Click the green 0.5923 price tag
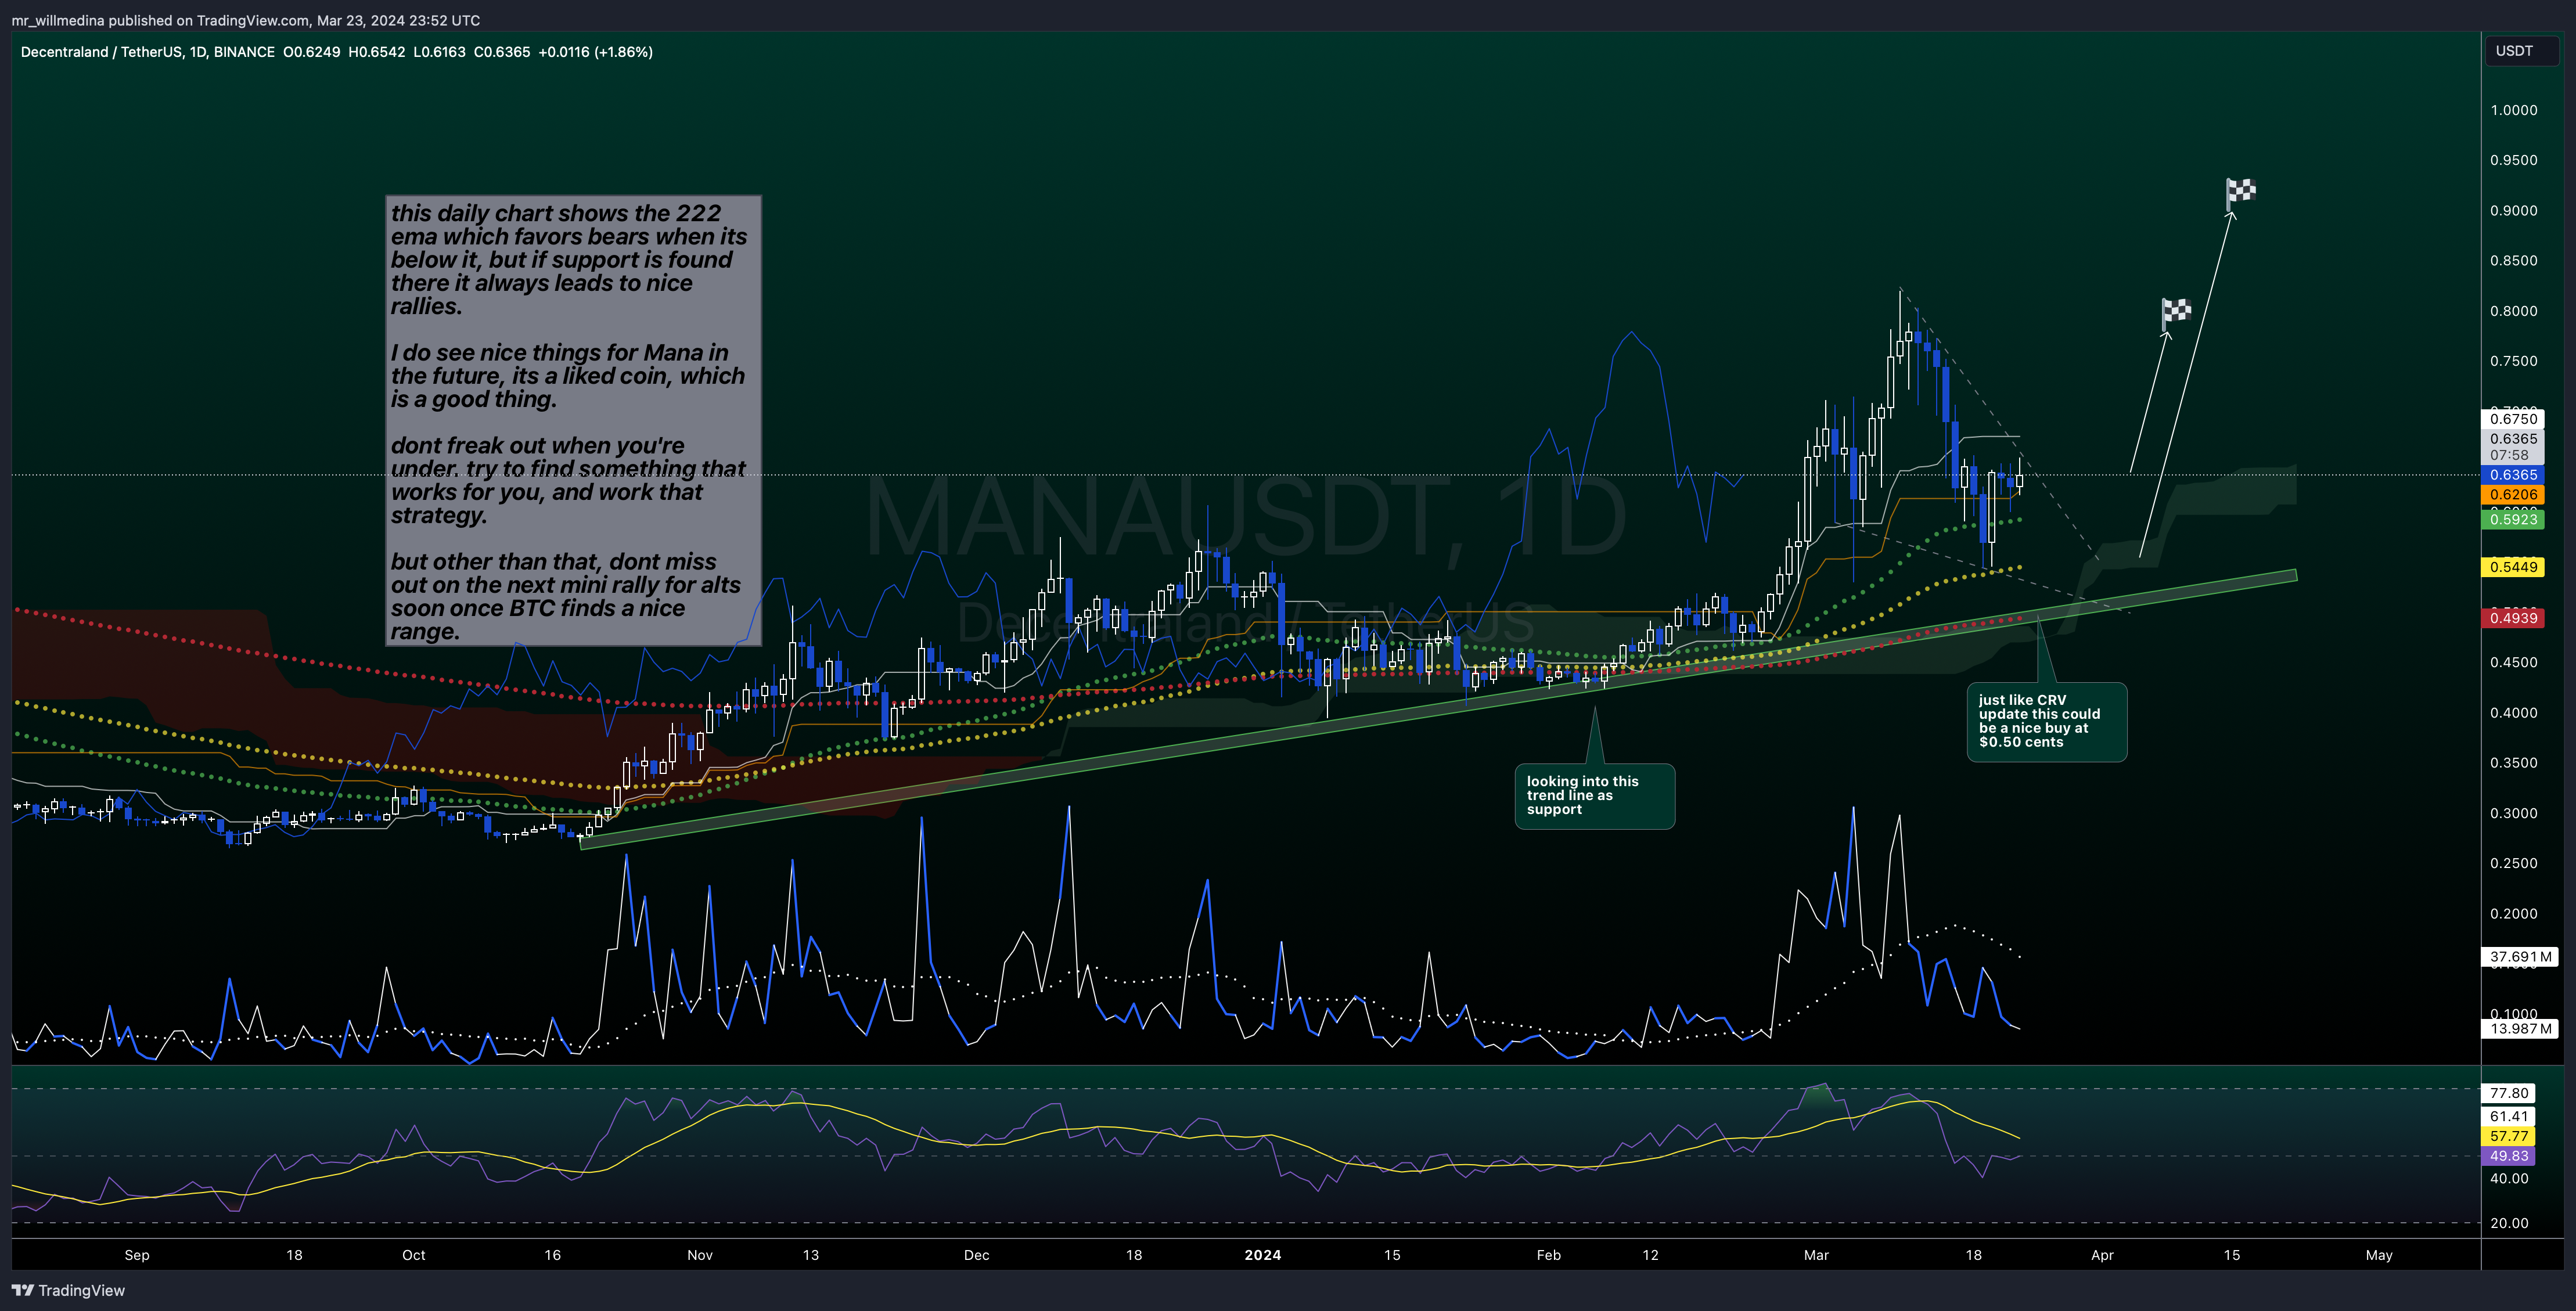Viewport: 2576px width, 1311px height. tap(2513, 519)
